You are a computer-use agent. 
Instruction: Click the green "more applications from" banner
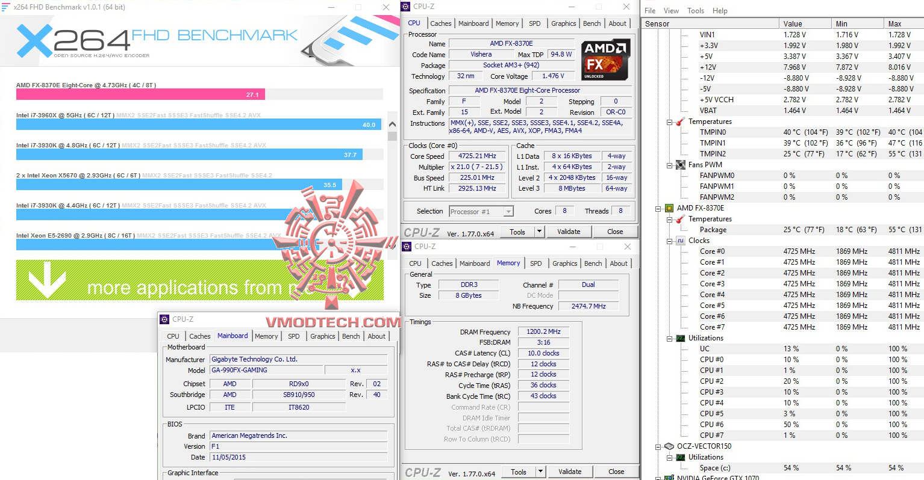coord(200,280)
